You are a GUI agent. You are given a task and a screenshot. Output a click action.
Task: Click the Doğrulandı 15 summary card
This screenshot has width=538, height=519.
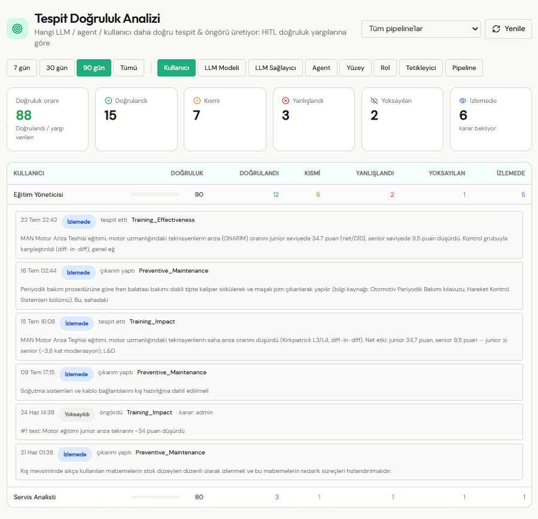pos(136,120)
